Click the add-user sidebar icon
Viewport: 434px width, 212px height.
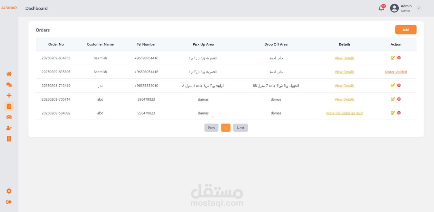pyautogui.click(x=9, y=128)
